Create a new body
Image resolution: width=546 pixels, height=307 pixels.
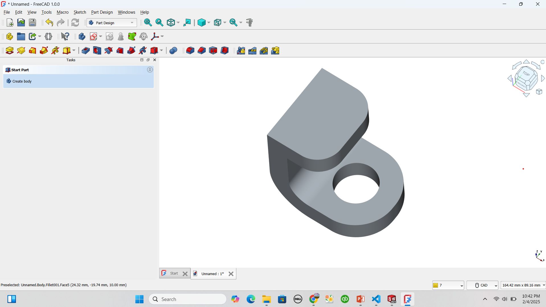click(82, 36)
